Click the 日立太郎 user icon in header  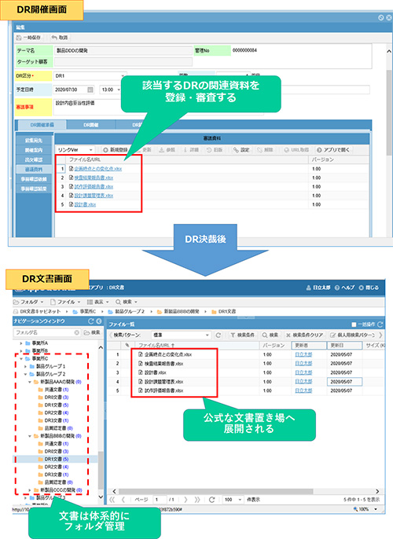pos(308,288)
